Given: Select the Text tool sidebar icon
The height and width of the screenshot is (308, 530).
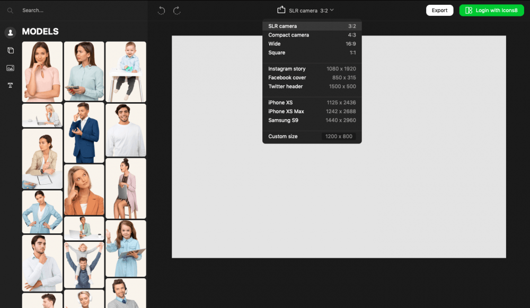Looking at the screenshot, I should coord(10,85).
